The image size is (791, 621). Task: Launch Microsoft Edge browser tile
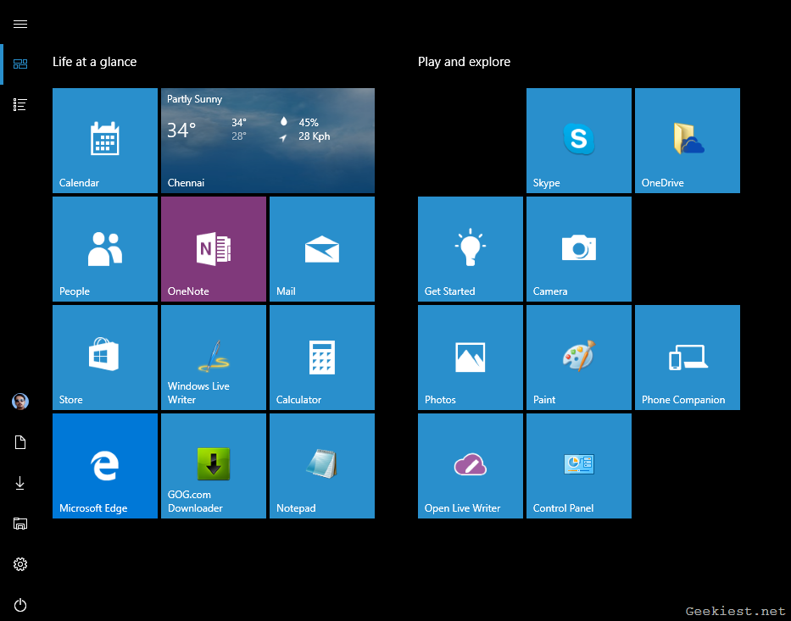[x=105, y=466]
